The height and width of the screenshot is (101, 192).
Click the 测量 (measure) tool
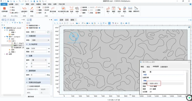click(130, 10)
